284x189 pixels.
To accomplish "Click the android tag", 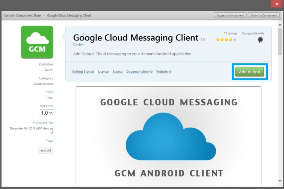I will pyautogui.click(x=46, y=150).
